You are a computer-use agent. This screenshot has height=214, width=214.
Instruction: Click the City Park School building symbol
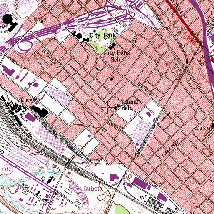(112, 47)
